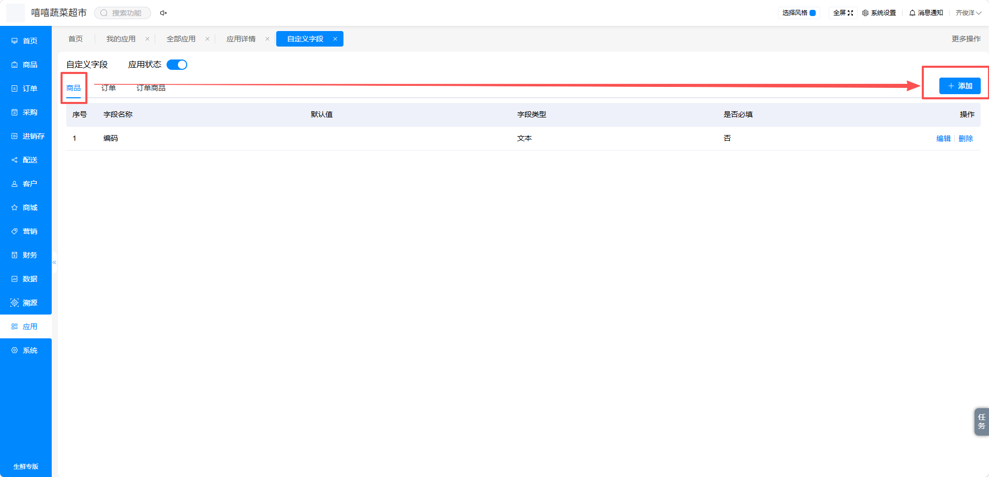The height and width of the screenshot is (477, 989).
Task: Open 消息通知 notifications
Action: pos(926,13)
